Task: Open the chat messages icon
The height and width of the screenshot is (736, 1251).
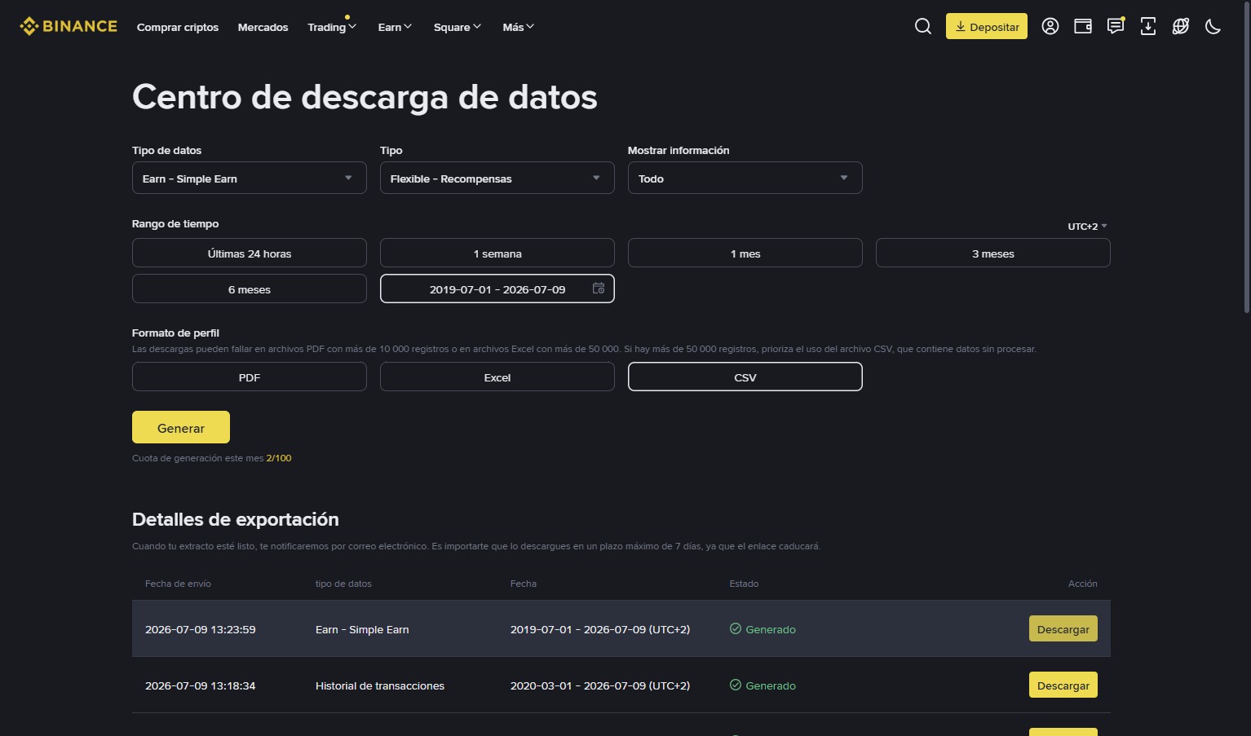Action: point(1116,27)
